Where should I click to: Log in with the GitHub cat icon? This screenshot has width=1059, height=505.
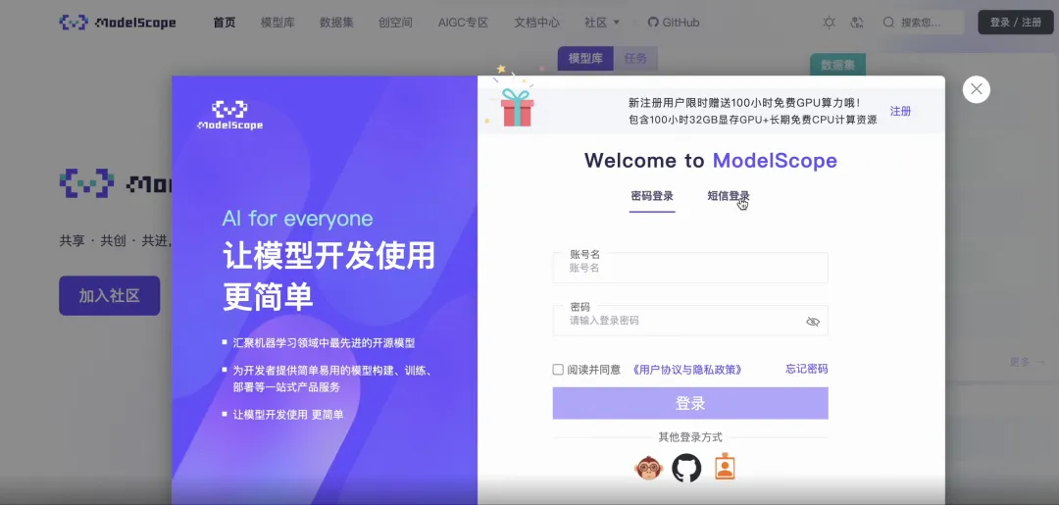pos(686,467)
